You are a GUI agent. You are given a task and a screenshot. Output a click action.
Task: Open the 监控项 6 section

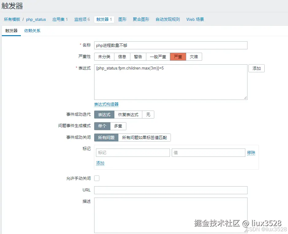[x=81, y=19]
